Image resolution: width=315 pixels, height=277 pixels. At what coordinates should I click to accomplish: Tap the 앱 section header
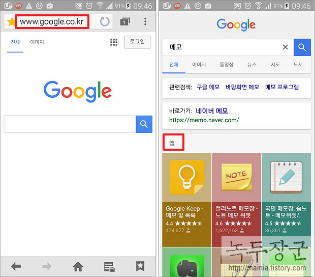pyautogui.click(x=172, y=143)
